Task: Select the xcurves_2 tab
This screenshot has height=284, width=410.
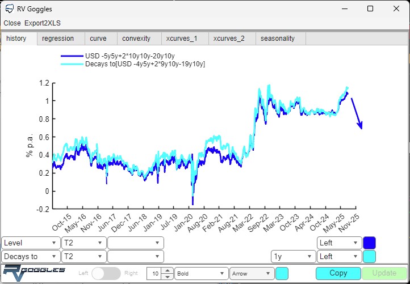Action: (x=232, y=39)
